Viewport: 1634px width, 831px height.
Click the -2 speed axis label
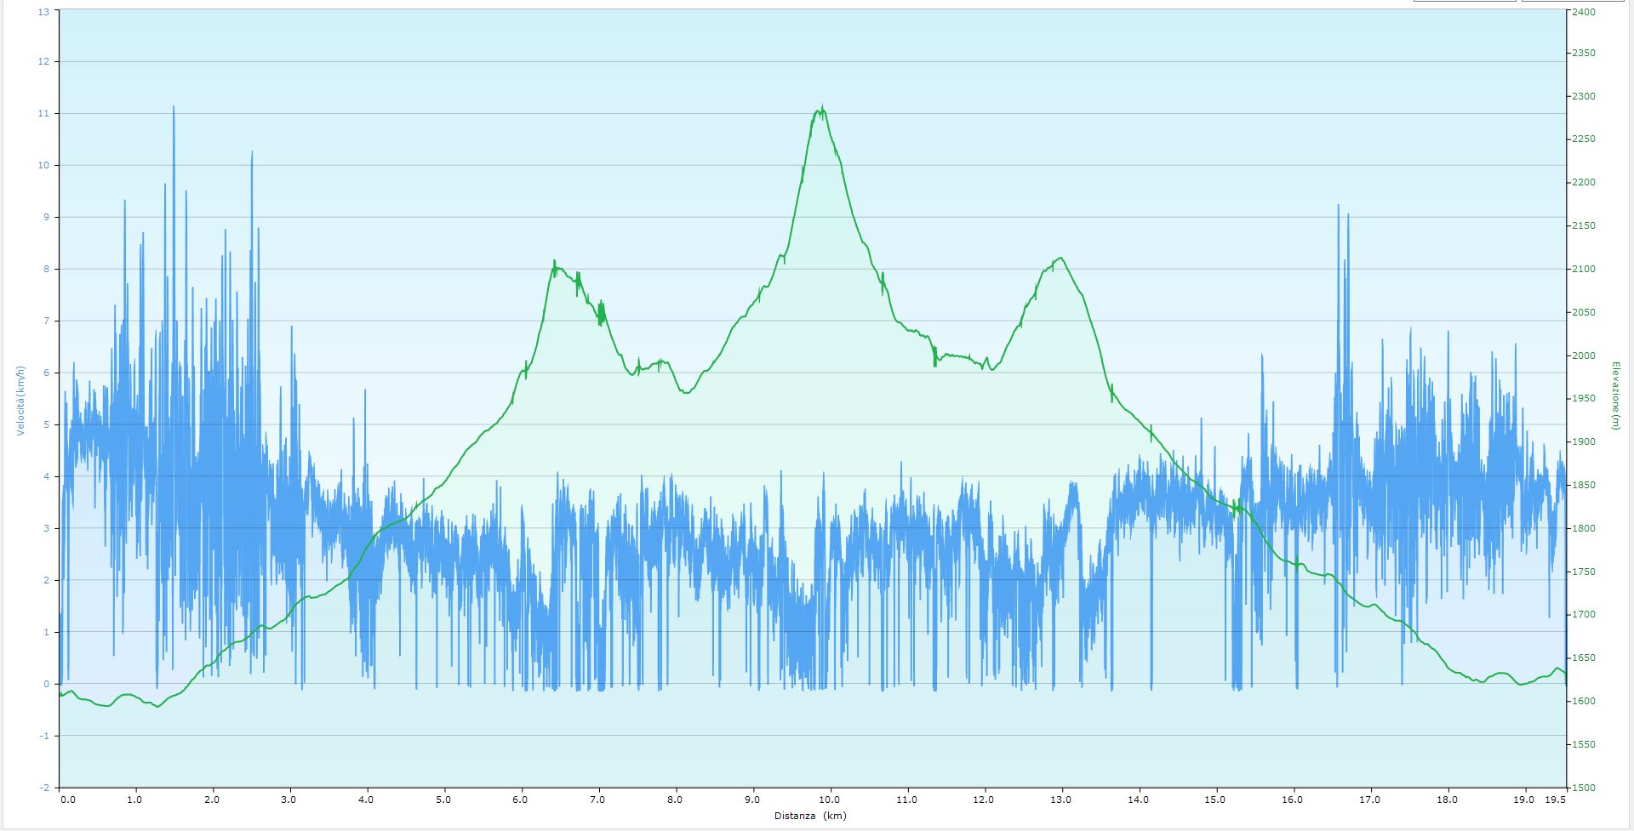click(x=44, y=788)
